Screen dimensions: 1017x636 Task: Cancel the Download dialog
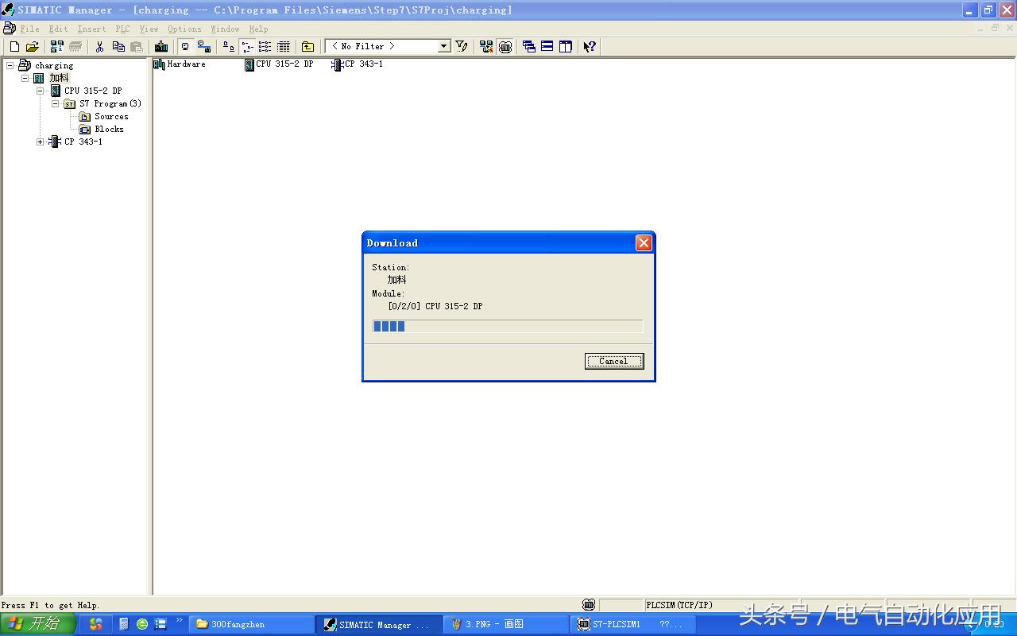tap(614, 361)
